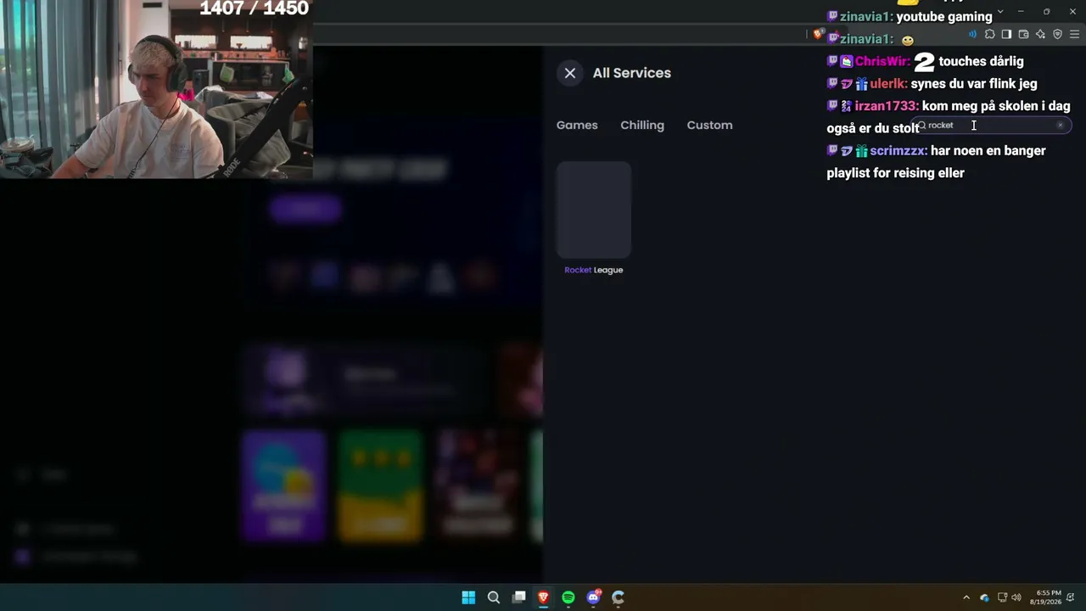Open the Brave VPN shield icon
Viewport: 1086px width, 611px height.
tap(1057, 35)
